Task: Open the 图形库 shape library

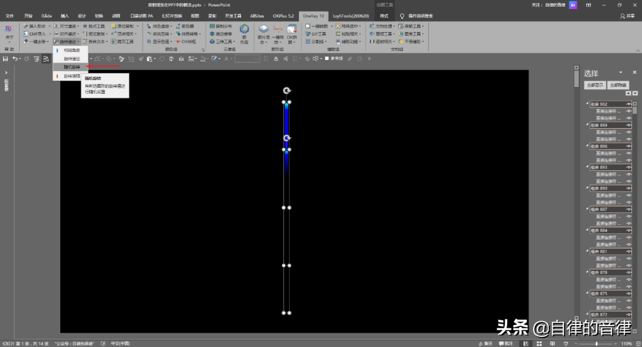Action: (244, 34)
